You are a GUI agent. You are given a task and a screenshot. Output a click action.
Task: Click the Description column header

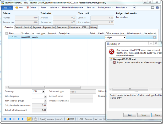coord(64,33)
